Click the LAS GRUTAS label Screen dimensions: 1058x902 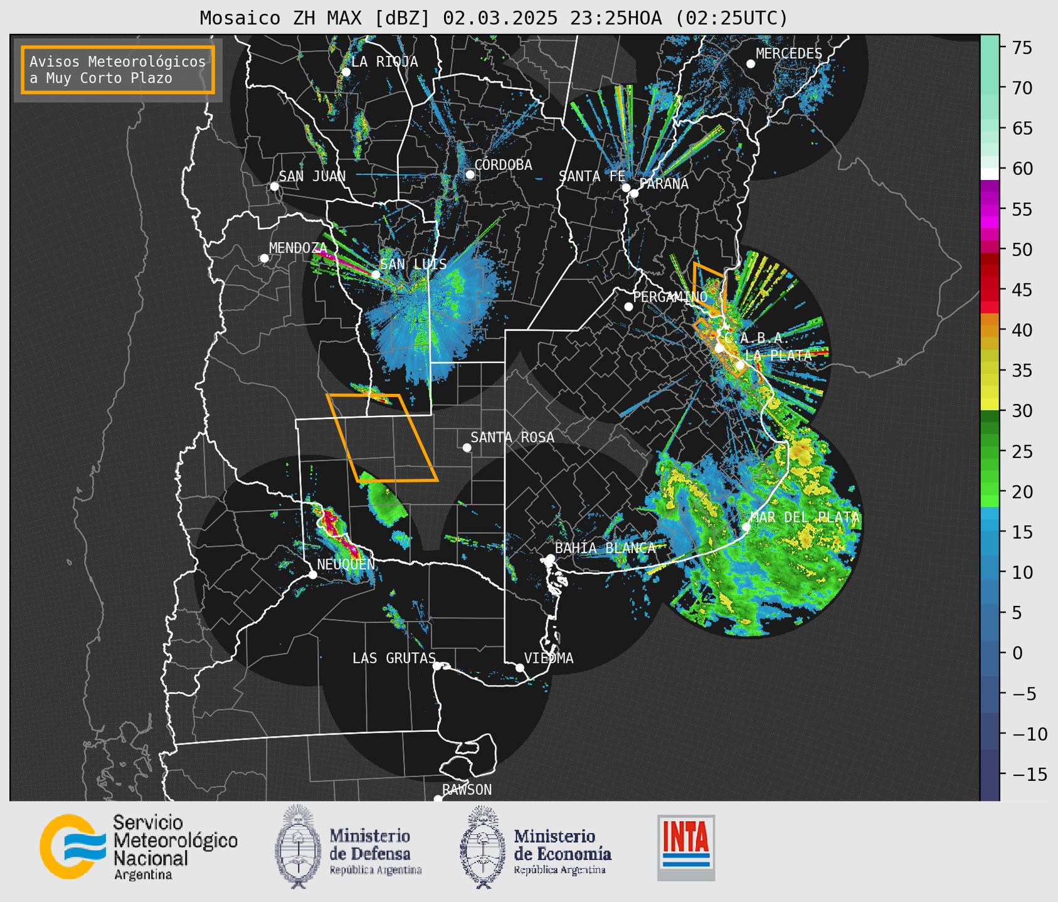tap(394, 658)
